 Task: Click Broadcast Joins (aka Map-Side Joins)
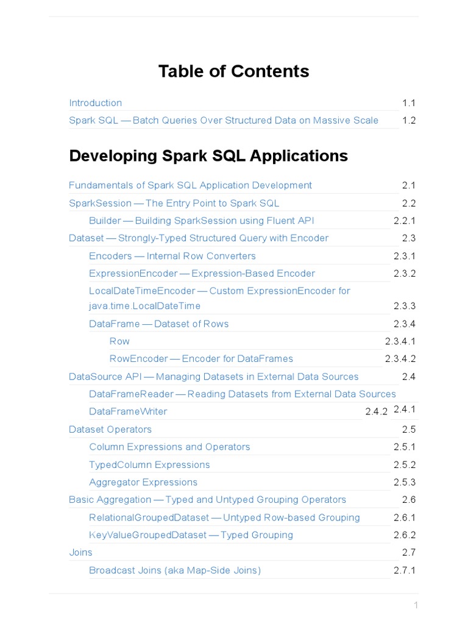pyautogui.click(x=174, y=570)
